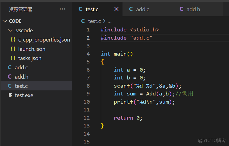Click the C icon on add.h tab

182,9
